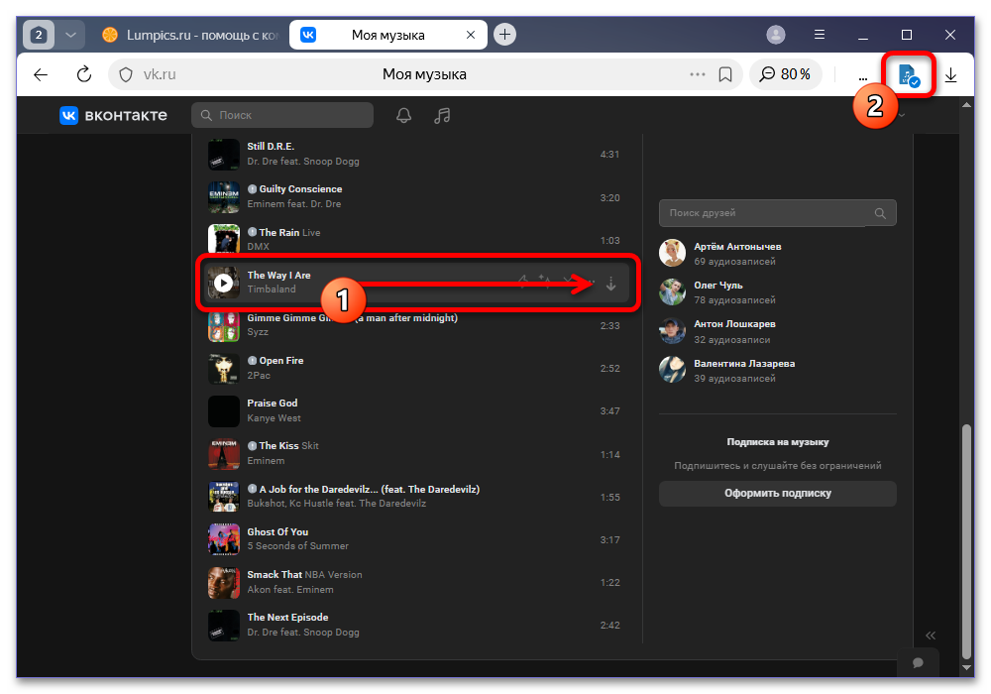Focus the VK Поиск search field
The image size is (991, 694).
pos(282,115)
